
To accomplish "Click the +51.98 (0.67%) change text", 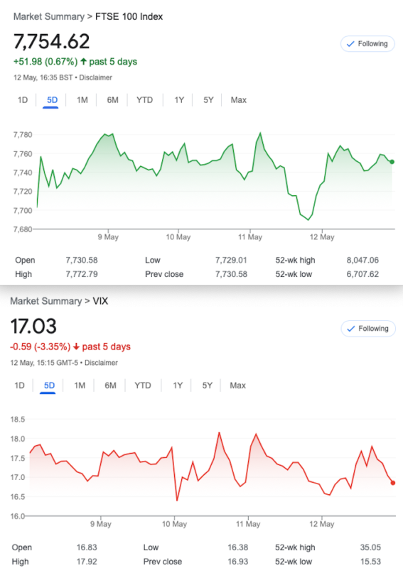I will click(45, 62).
